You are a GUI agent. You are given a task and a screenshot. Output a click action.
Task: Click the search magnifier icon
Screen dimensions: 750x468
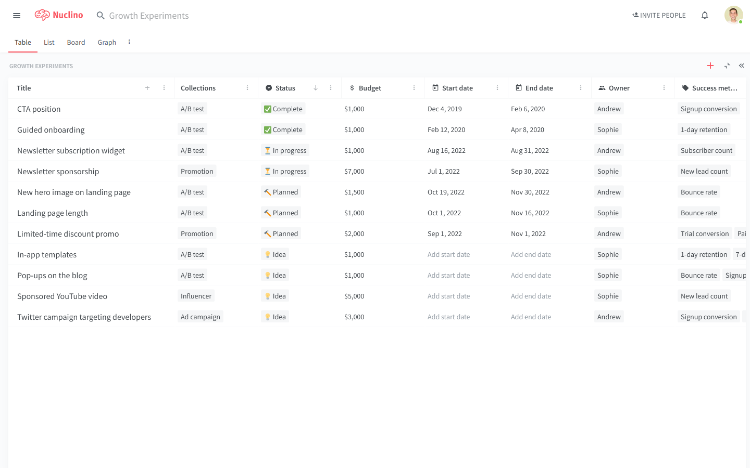pyautogui.click(x=101, y=16)
